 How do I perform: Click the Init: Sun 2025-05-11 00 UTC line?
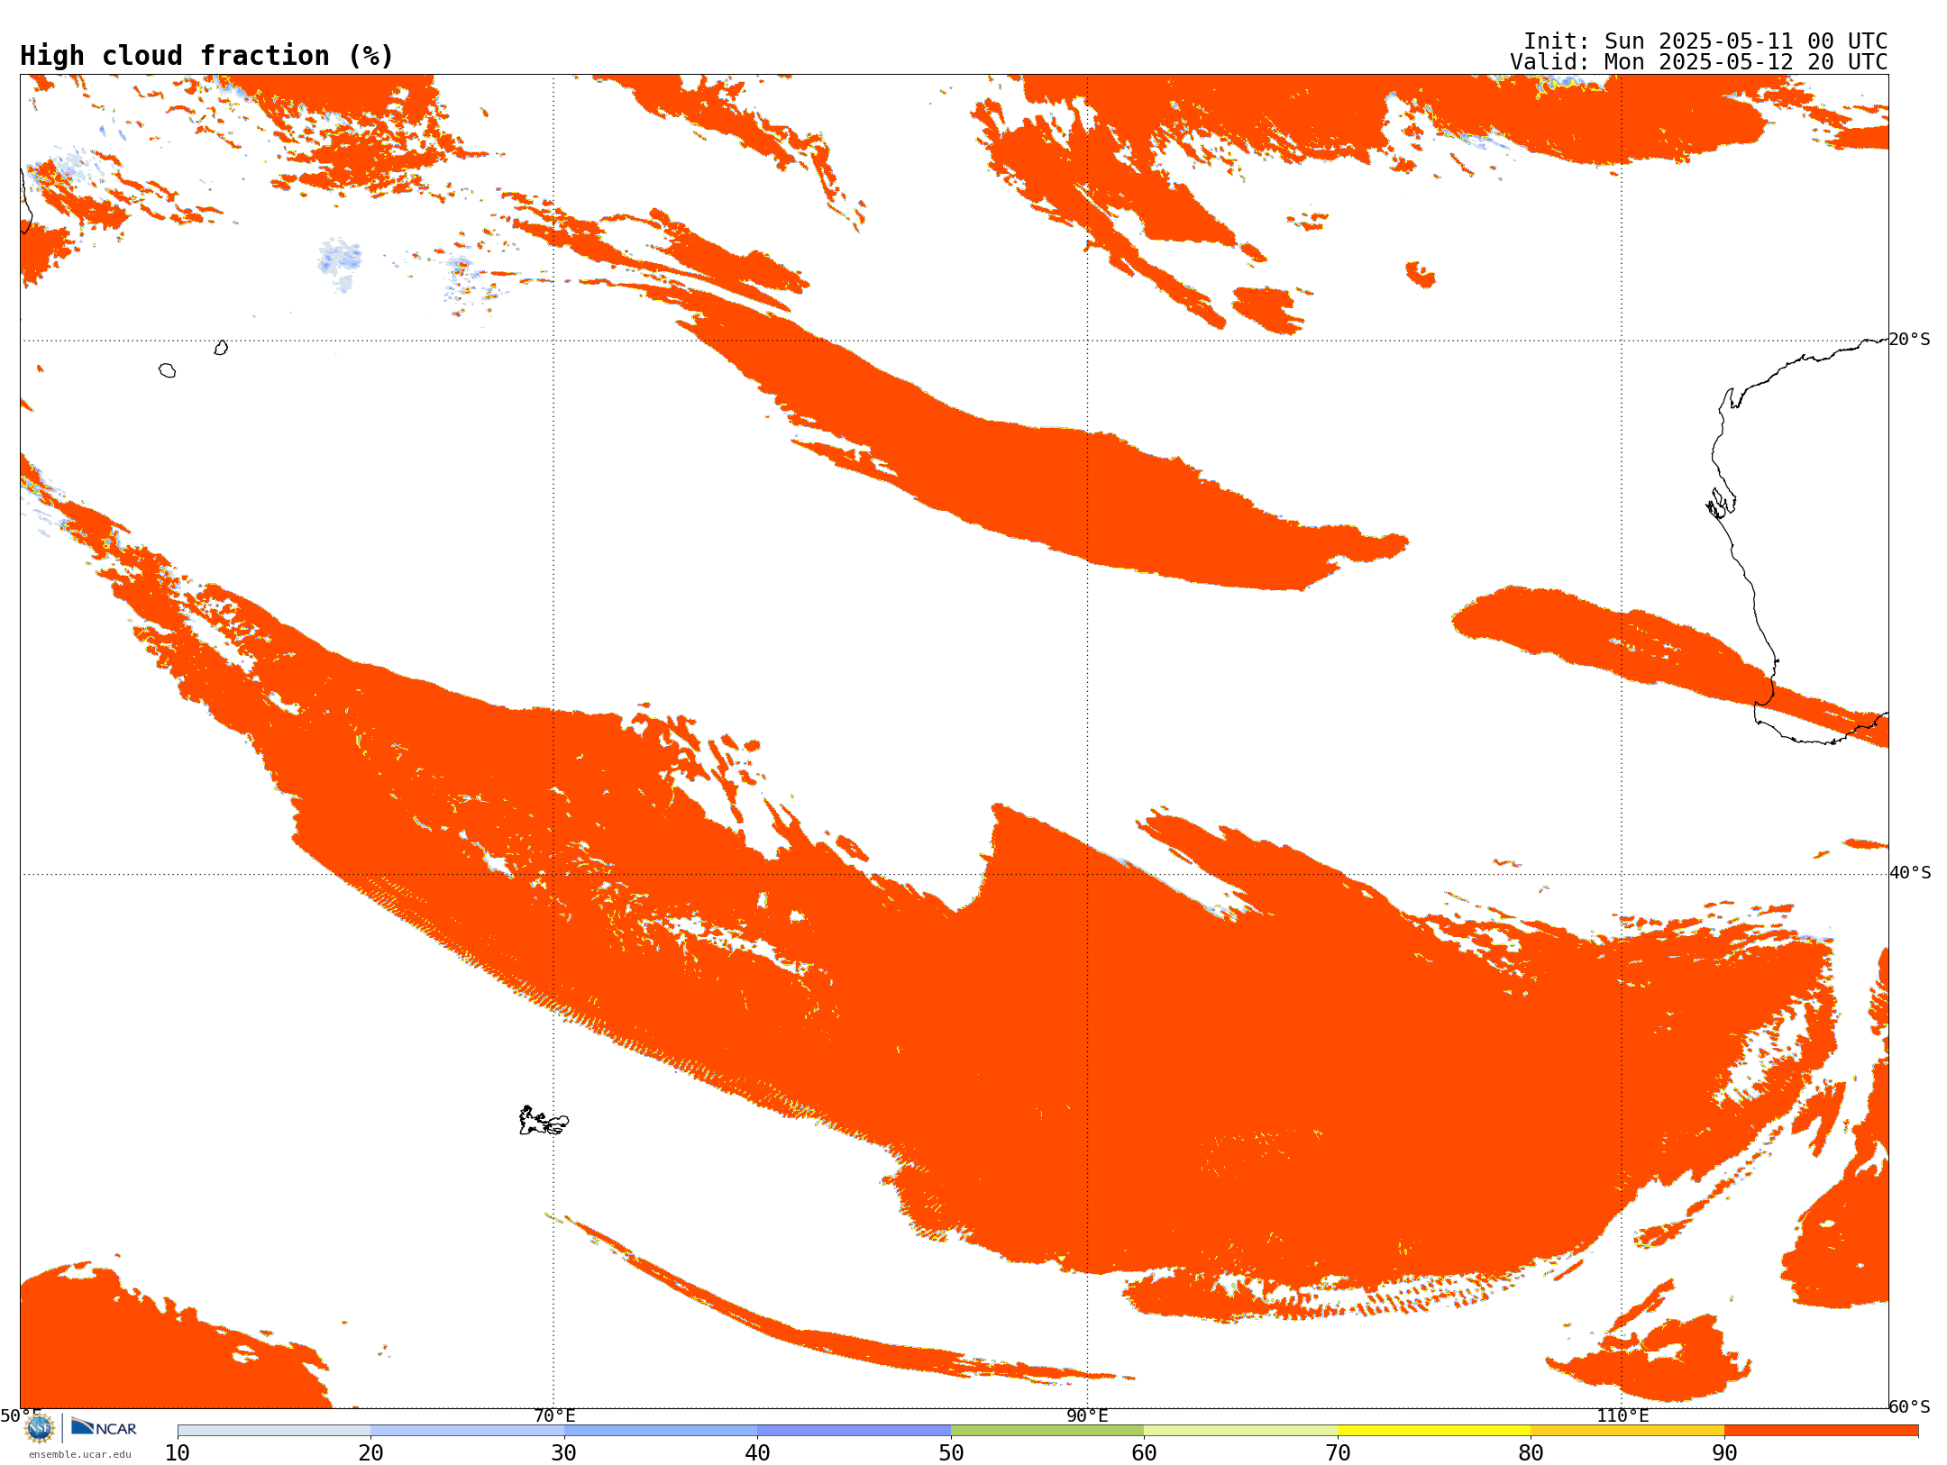[1705, 41]
